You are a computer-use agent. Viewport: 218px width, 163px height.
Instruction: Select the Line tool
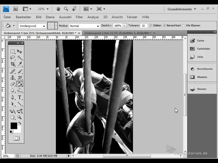[x=20, y=104]
